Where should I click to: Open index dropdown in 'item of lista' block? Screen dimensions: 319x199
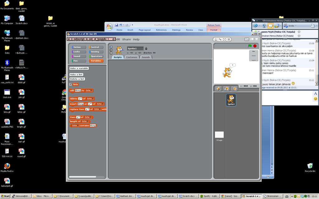pyautogui.click(x=78, y=117)
